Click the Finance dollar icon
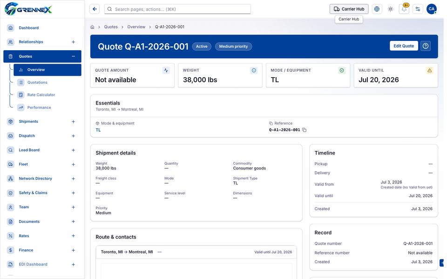447x279 pixels. pyautogui.click(x=11, y=250)
